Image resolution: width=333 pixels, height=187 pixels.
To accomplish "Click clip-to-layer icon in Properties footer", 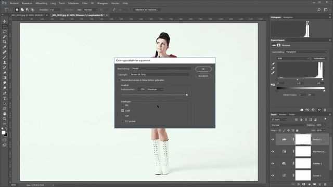I will tap(301, 110).
